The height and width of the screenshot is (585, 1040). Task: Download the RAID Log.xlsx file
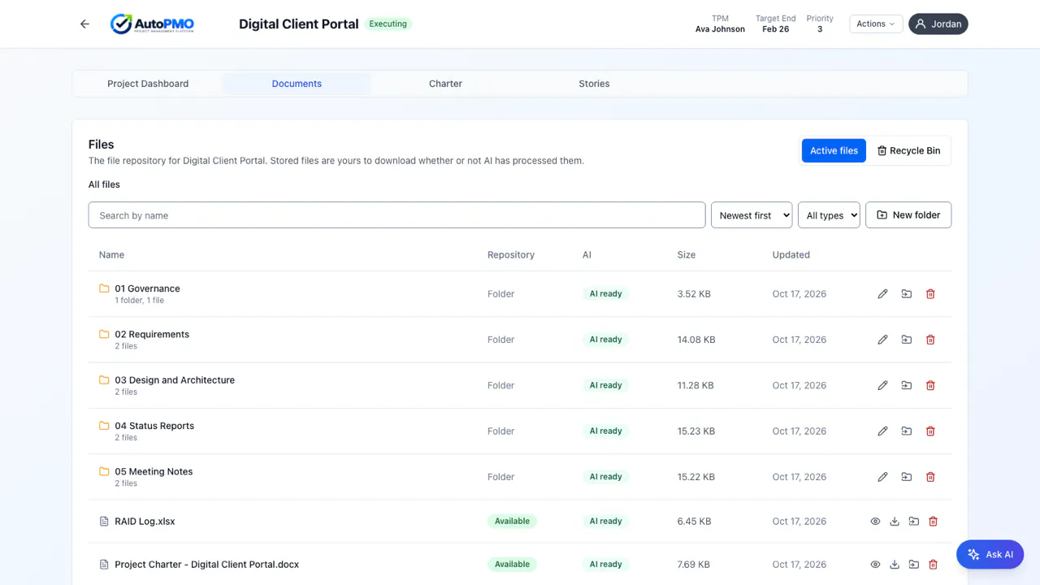click(895, 522)
